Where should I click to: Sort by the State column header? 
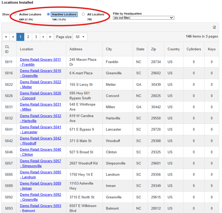tap(140, 49)
